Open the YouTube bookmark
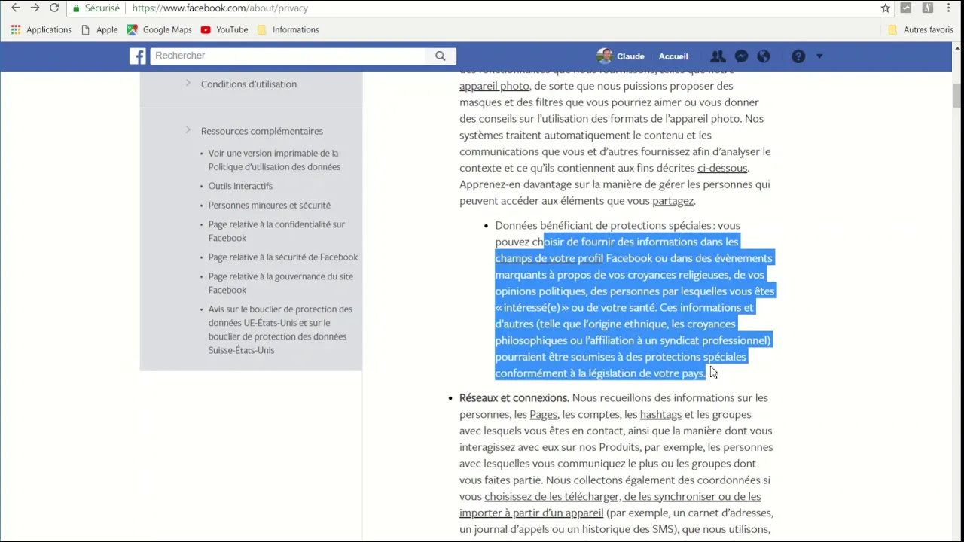The width and height of the screenshot is (964, 542). click(224, 29)
